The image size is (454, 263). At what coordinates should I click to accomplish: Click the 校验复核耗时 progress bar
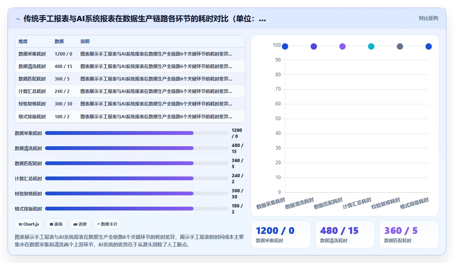[137, 193]
